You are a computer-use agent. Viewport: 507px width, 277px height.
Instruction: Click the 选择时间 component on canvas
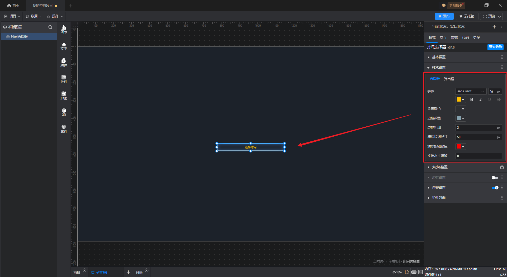pyautogui.click(x=251, y=147)
